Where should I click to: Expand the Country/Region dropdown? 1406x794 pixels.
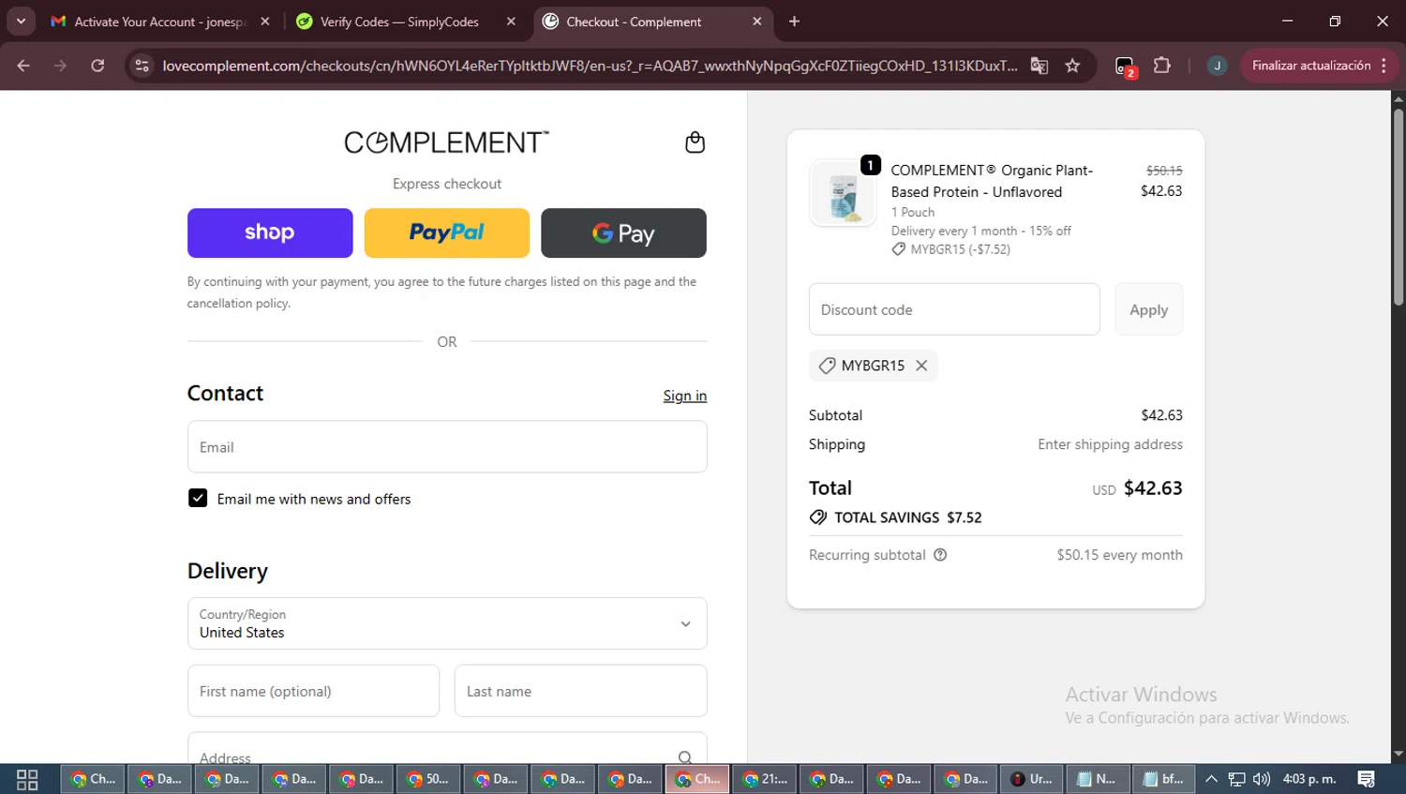point(447,623)
